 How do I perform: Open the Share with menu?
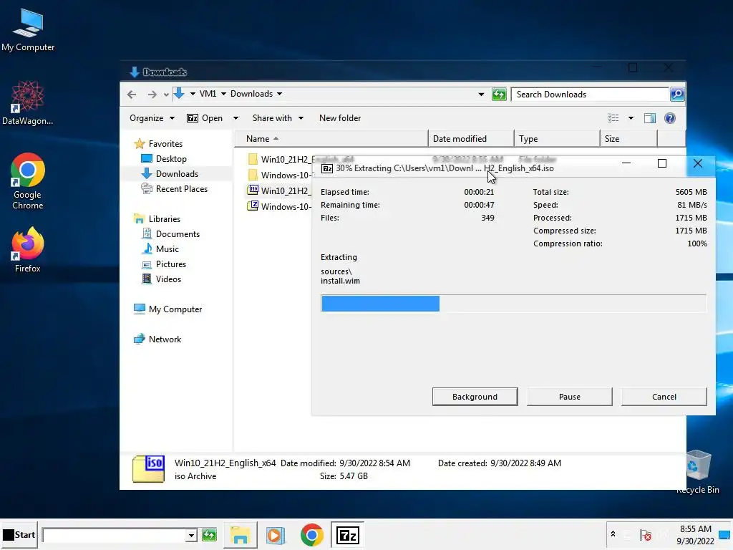(278, 118)
